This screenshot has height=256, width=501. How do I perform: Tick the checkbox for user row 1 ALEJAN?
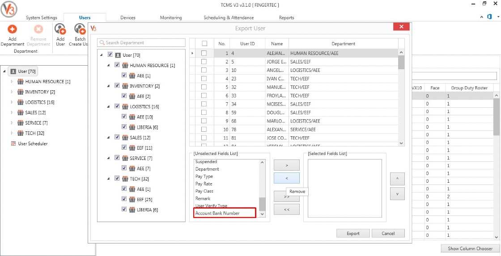pyautogui.click(x=204, y=53)
